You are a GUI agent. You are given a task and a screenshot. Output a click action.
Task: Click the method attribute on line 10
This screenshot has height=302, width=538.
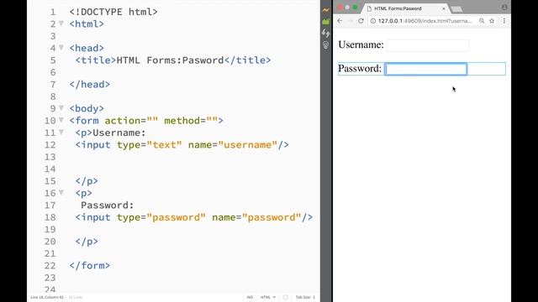pyautogui.click(x=191, y=121)
